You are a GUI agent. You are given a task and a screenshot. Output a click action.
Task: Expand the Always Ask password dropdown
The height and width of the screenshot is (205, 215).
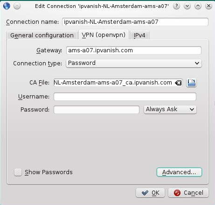[170, 109]
